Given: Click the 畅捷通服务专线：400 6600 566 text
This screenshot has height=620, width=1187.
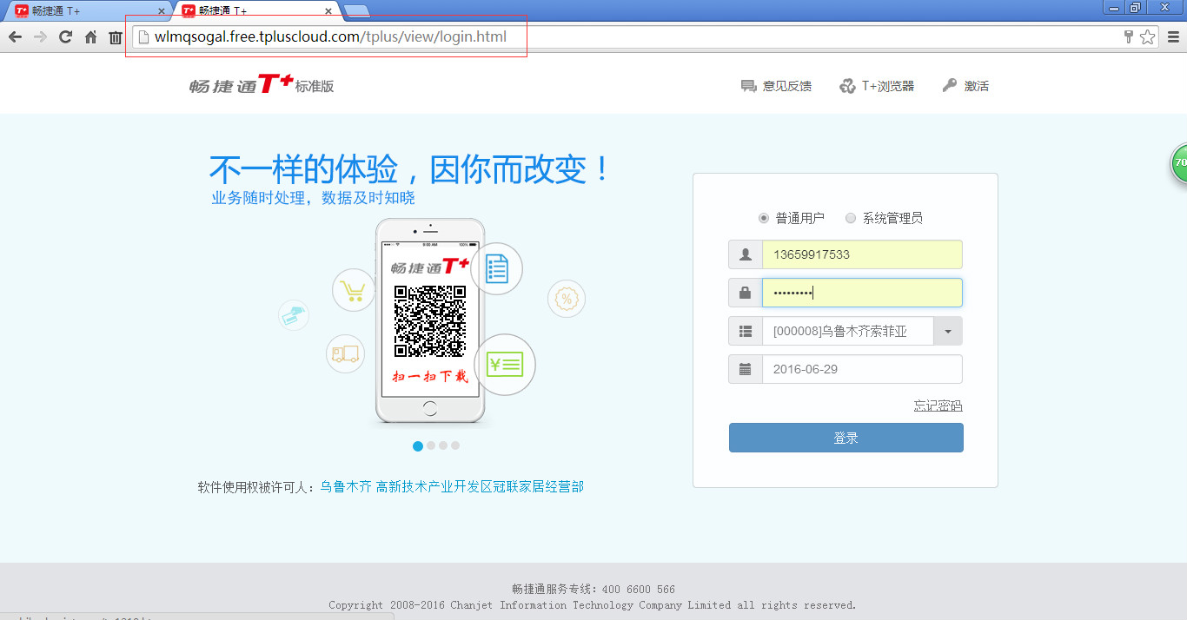Looking at the screenshot, I should 593,589.
